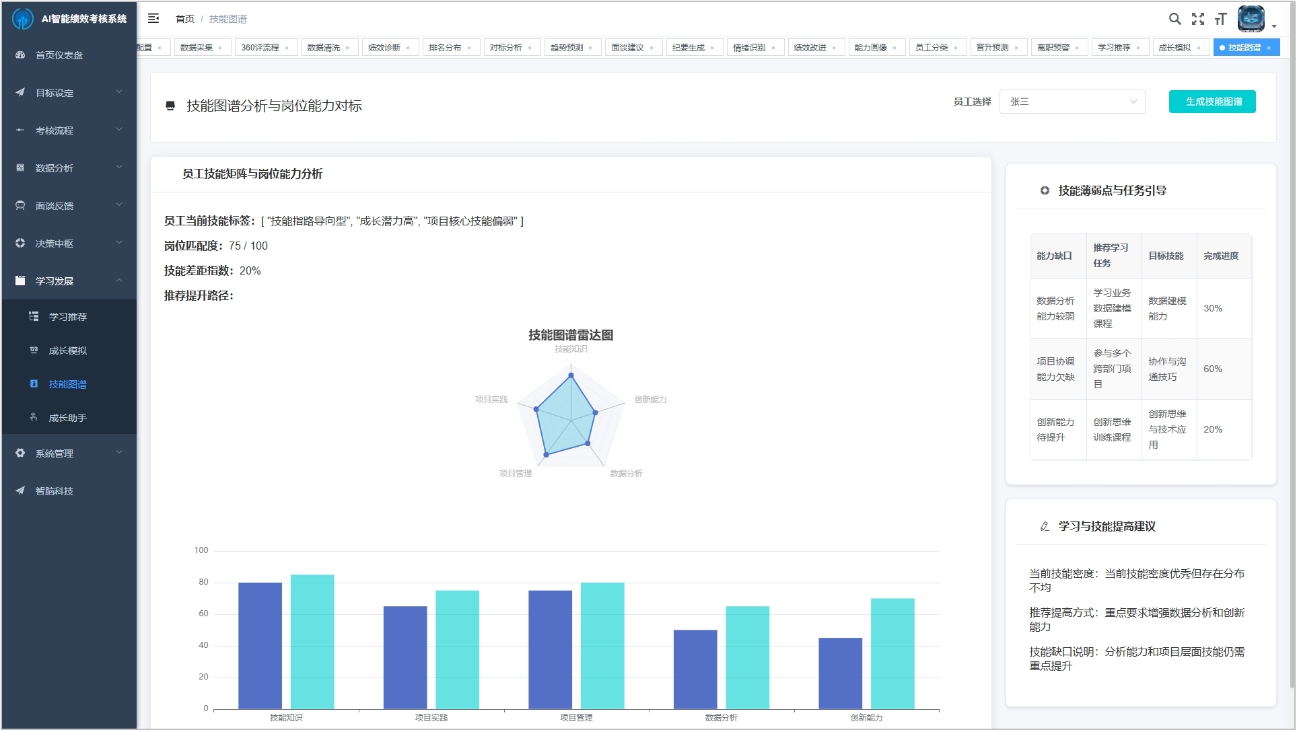Click the sidebar collapse hamburger icon
The image size is (1297, 732).
(x=153, y=19)
